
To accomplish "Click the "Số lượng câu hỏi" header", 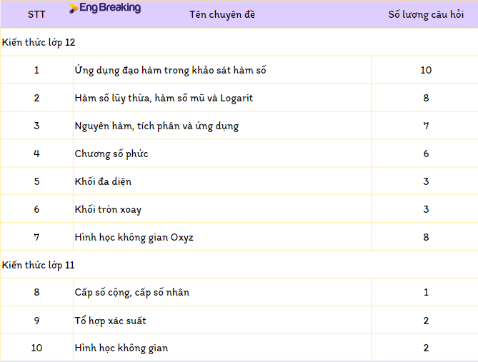I will (x=426, y=14).
